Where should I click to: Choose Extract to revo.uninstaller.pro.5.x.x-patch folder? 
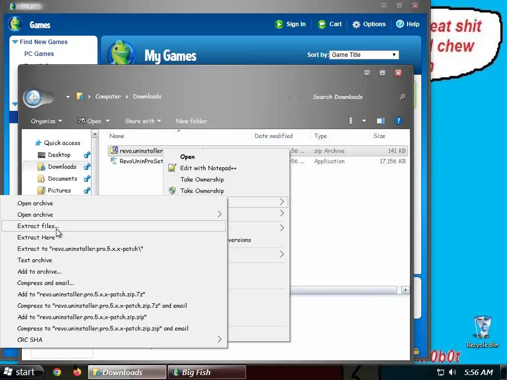click(x=113, y=249)
